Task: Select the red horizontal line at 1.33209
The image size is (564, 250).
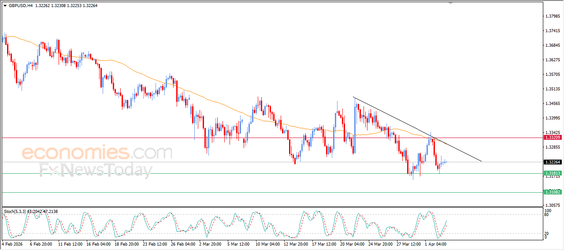Action: click(x=272, y=138)
